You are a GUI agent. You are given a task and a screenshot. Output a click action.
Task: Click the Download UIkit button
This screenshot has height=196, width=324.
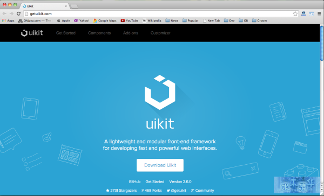point(160,165)
